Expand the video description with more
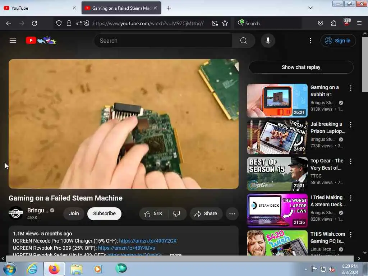This screenshot has height=276, width=368. coord(175,254)
